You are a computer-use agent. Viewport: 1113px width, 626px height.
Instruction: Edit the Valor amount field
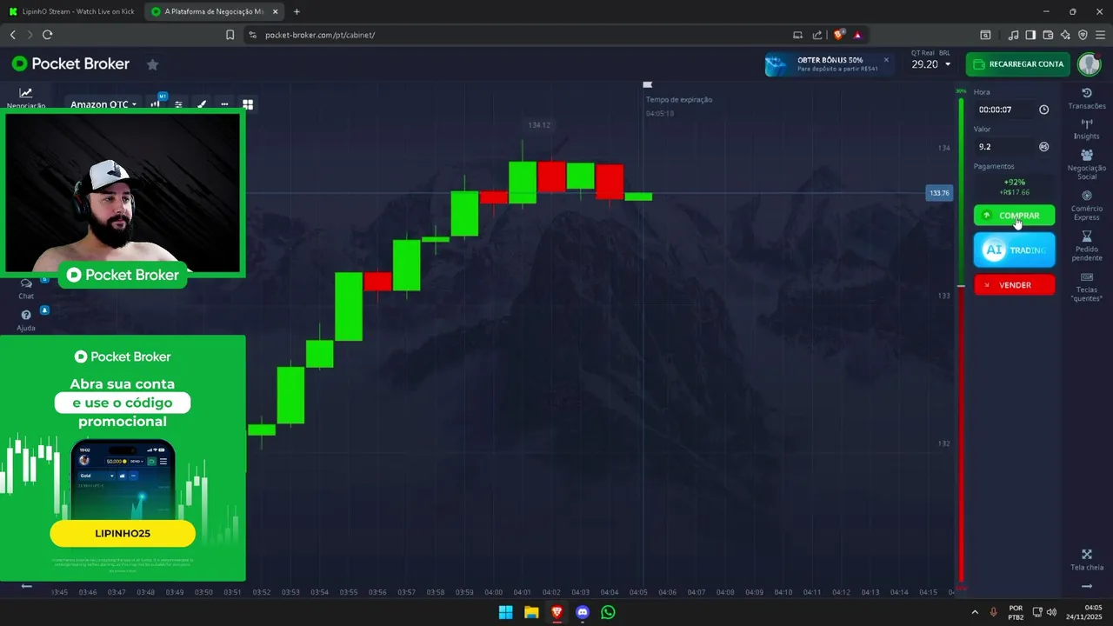[1005, 147]
